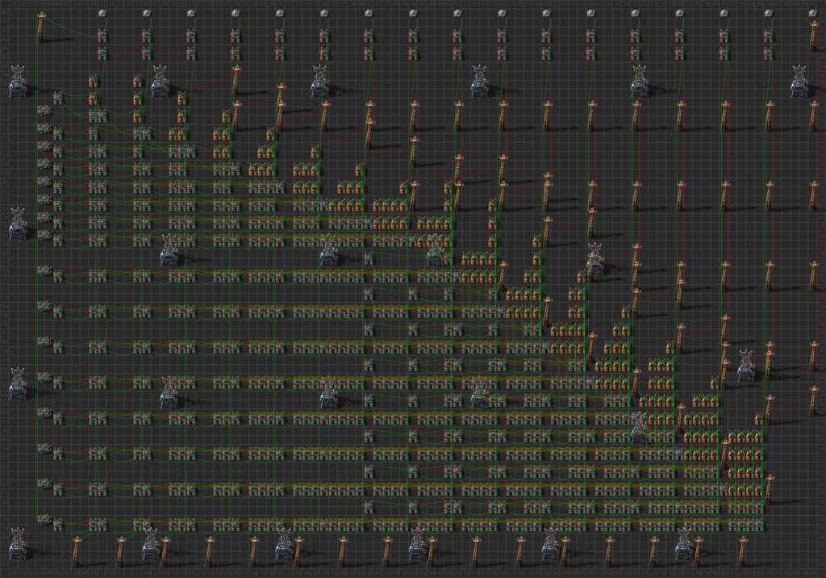Viewport: 826px width, 578px height.
Task: Click the combinator directly below the first lamp
Action: (102, 36)
